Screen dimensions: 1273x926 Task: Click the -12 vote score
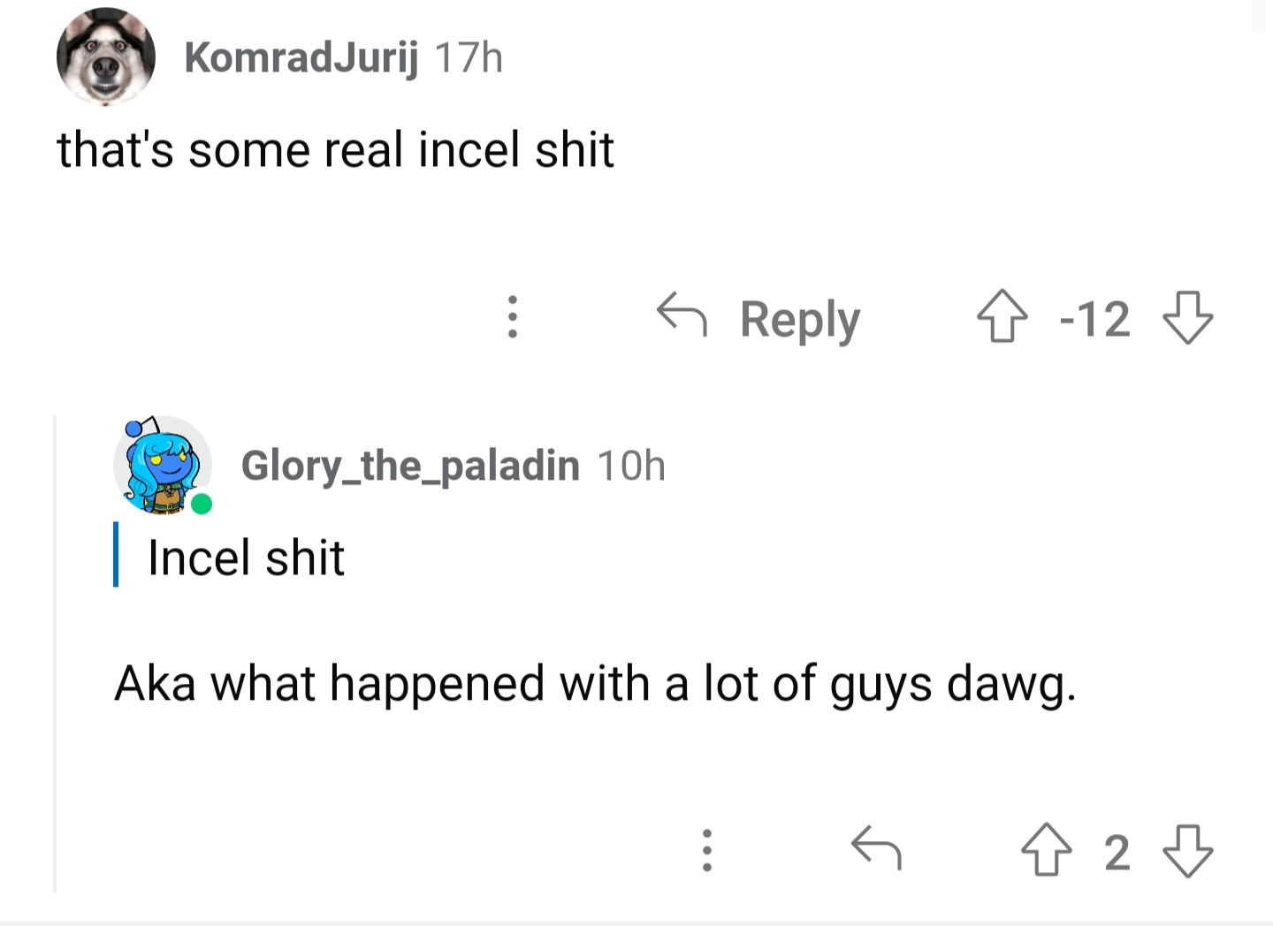[1094, 318]
